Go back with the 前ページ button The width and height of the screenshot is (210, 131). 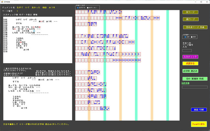[191, 19]
